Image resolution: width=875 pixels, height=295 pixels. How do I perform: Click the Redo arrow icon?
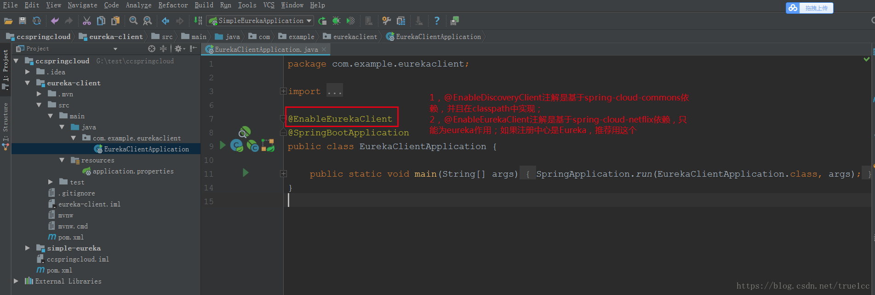tap(69, 21)
